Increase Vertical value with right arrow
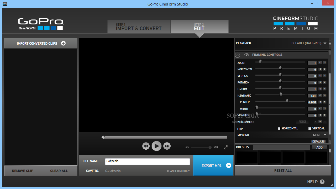 325,76
